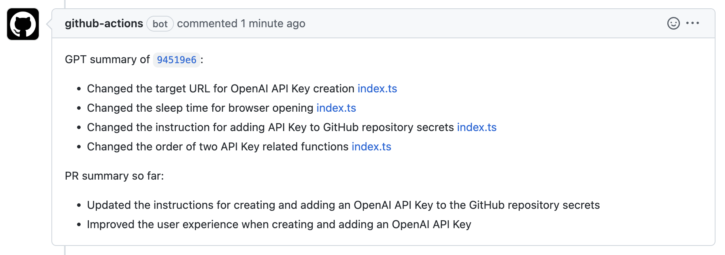This screenshot has height=255, width=725.
Task: Open index.ts link after 'API Key creation'
Action: 377,89
